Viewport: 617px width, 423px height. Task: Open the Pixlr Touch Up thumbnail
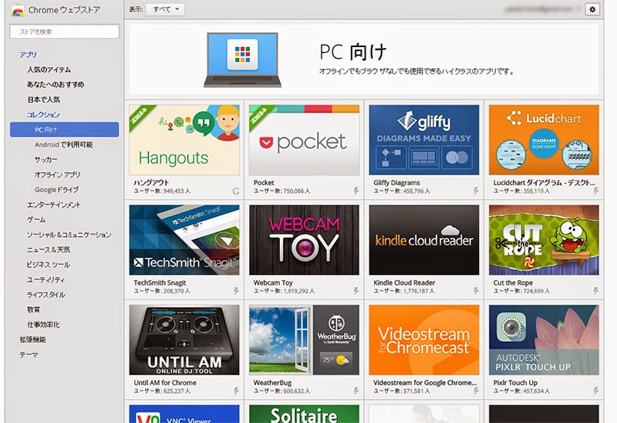[545, 340]
